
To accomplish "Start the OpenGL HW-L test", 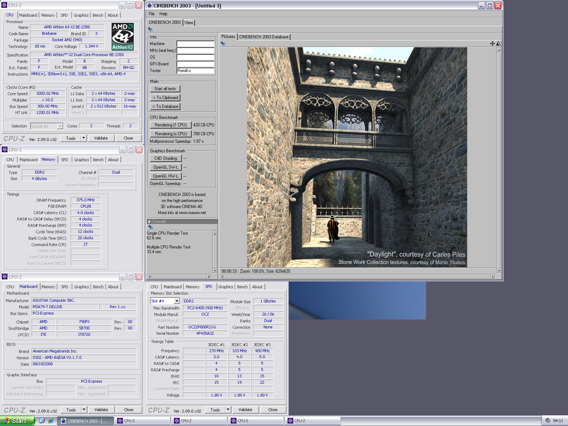I will tap(166, 176).
